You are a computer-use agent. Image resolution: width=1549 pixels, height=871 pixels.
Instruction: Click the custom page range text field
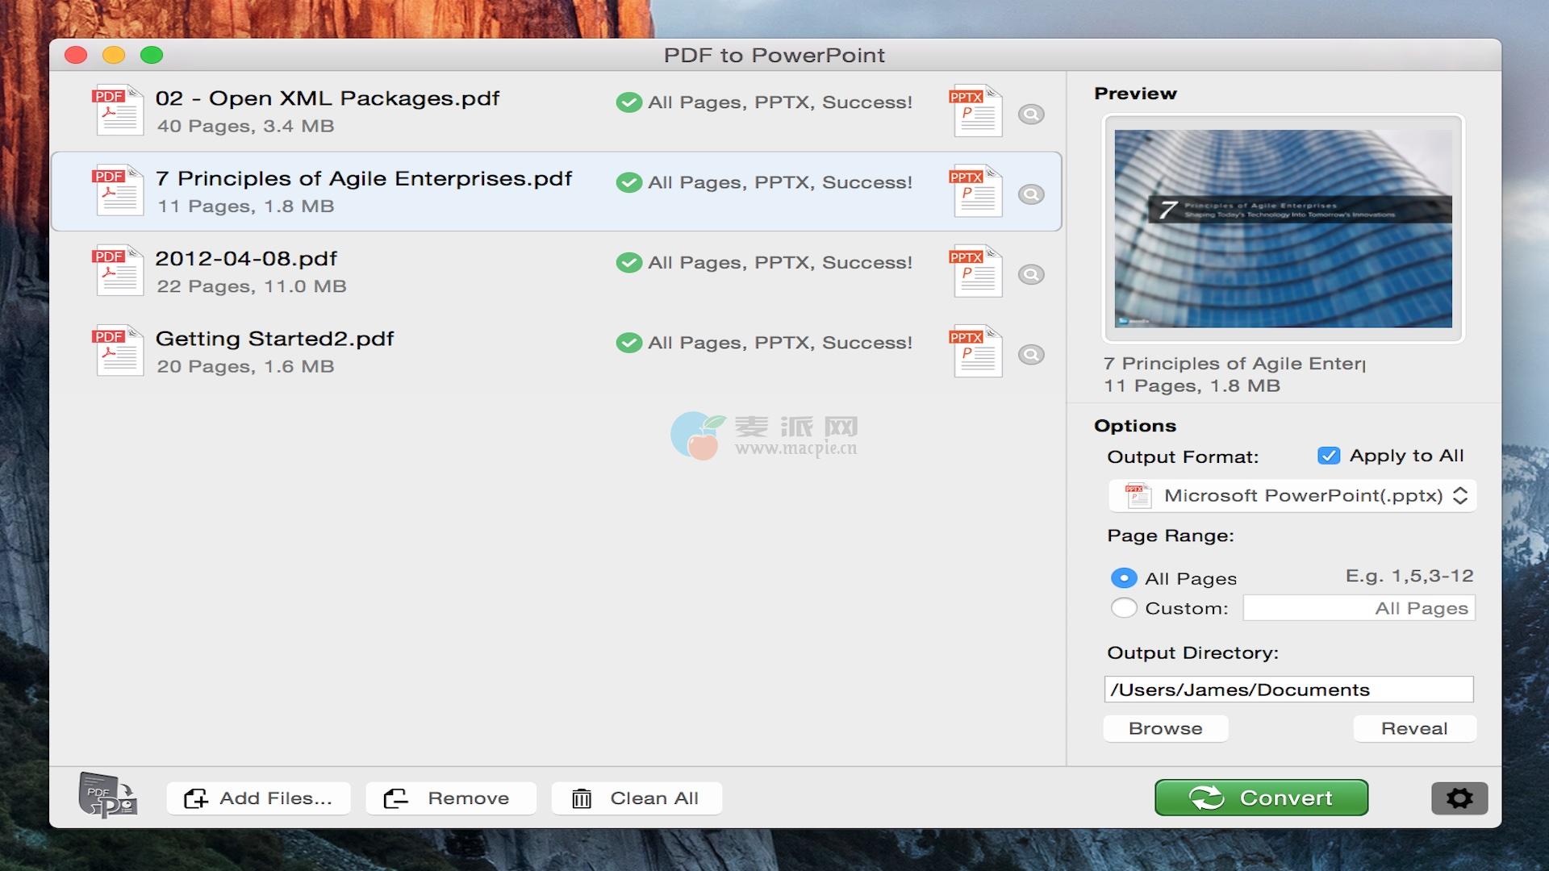(1359, 608)
